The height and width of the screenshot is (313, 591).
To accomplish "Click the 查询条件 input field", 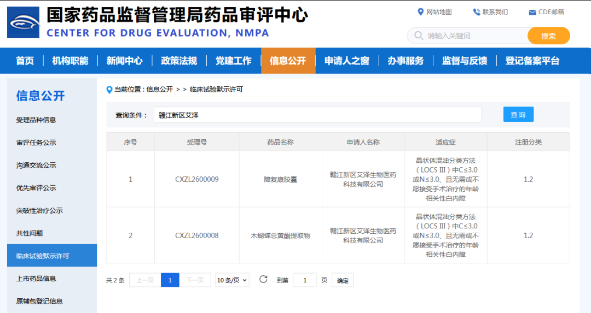I will pyautogui.click(x=317, y=115).
